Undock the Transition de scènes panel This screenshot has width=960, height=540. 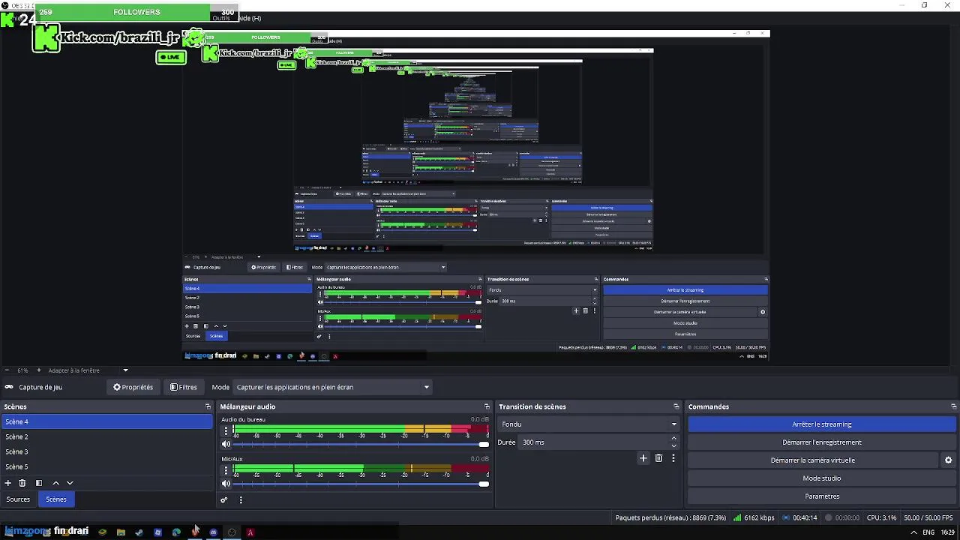pyautogui.click(x=676, y=406)
